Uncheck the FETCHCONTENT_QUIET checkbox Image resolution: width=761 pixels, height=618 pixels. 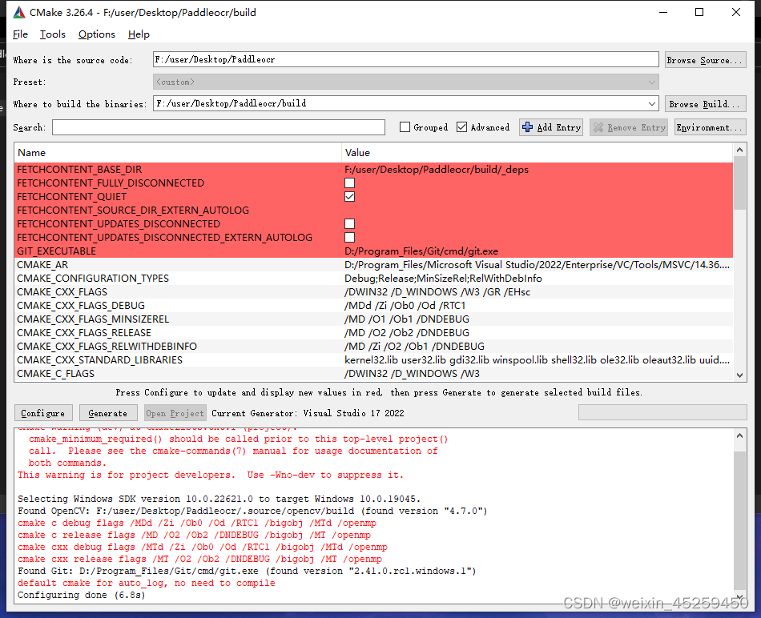click(x=349, y=196)
